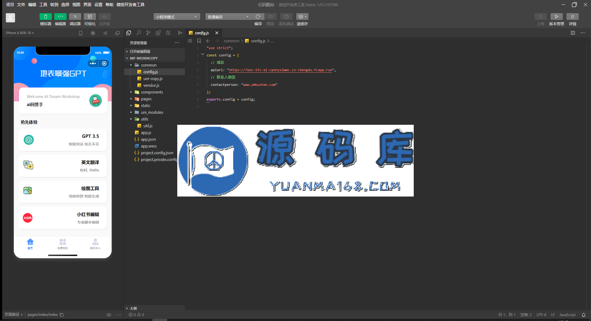Tap the home tab in simulator
This screenshot has width=591, height=321.
[30, 244]
